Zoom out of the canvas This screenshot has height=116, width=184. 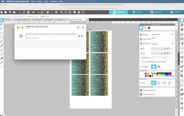66,12
